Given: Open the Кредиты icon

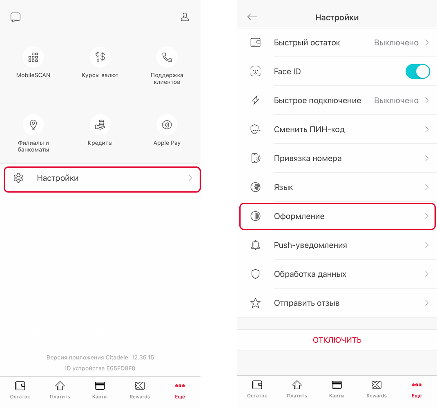Looking at the screenshot, I should click(100, 125).
